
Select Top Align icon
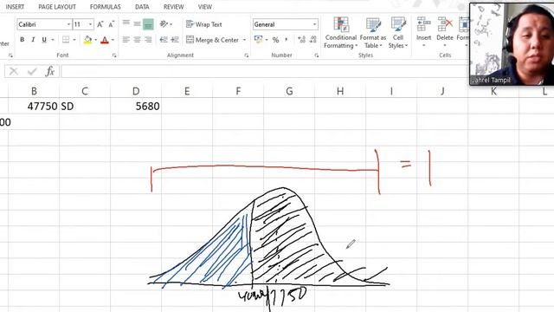pos(126,23)
